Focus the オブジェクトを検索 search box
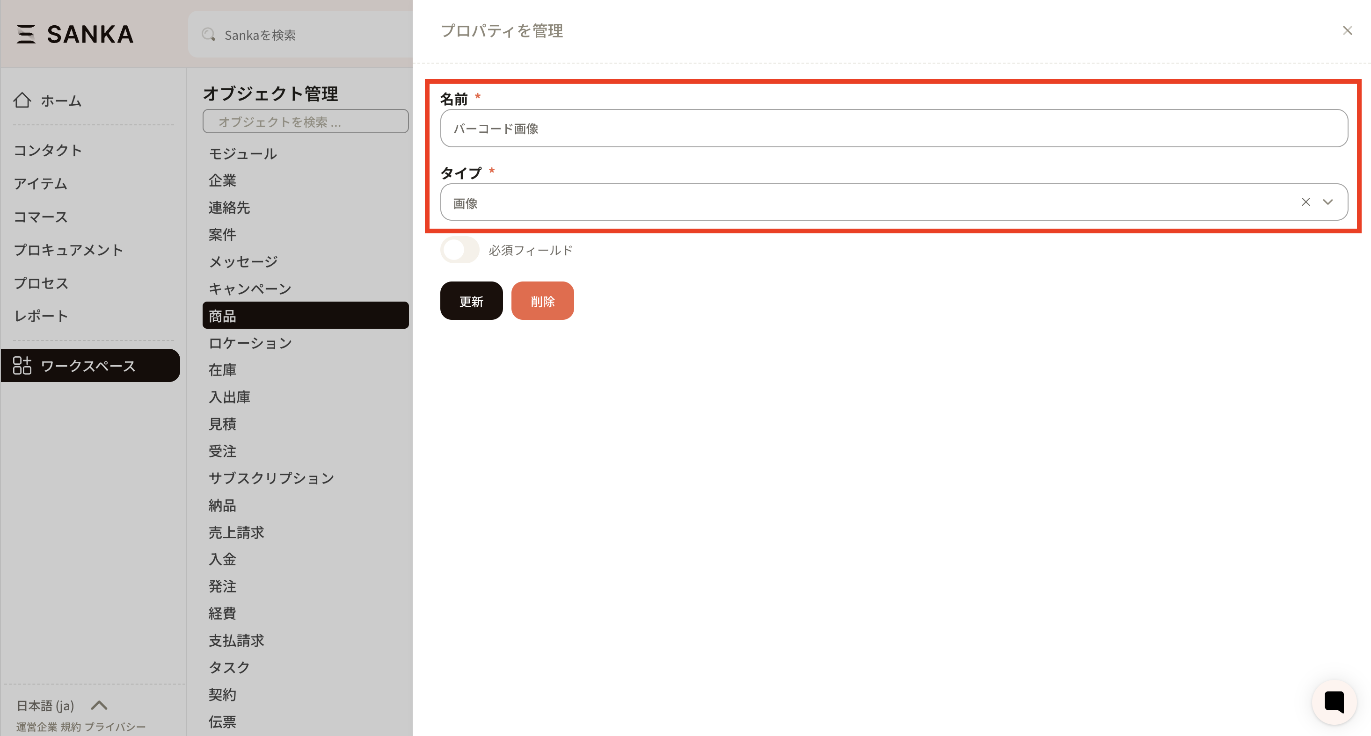Viewport: 1371px width, 736px height. tap(305, 122)
